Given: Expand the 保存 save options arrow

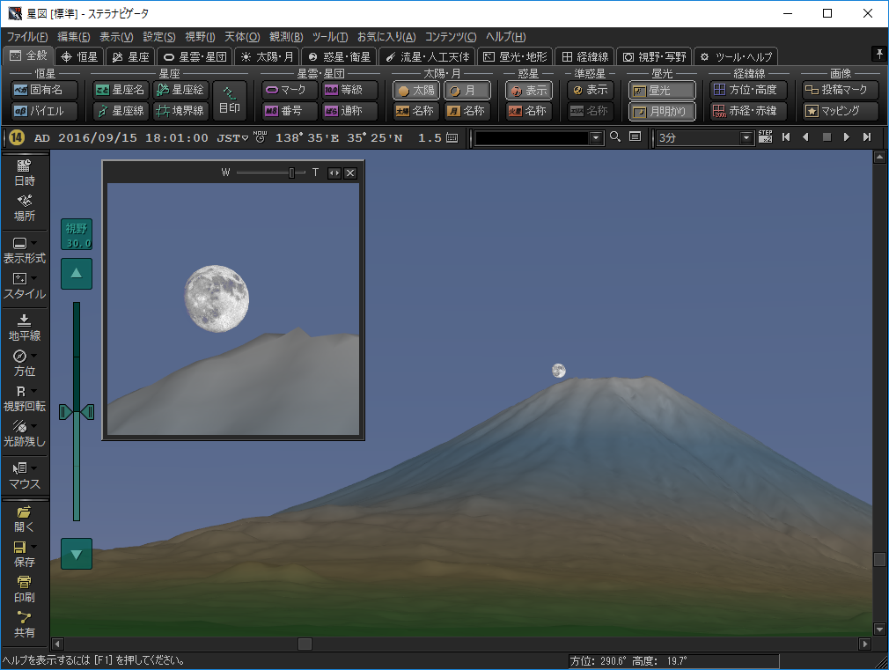Looking at the screenshot, I should point(34,547).
